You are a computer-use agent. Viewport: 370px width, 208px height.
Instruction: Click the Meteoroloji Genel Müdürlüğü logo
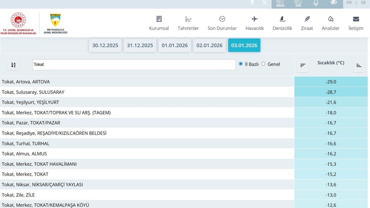55,24
